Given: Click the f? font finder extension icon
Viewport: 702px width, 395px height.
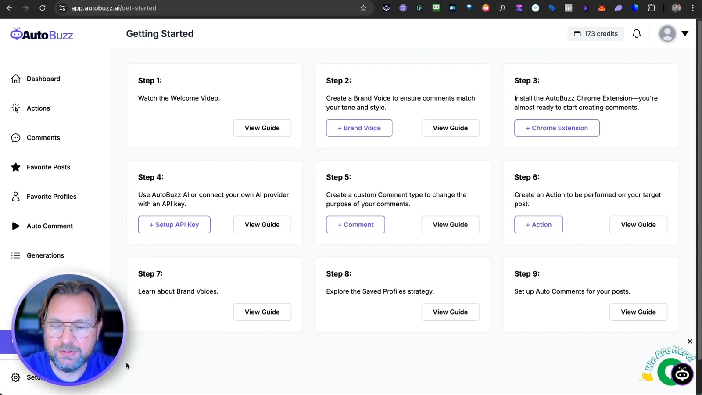Looking at the screenshot, I should click(502, 8).
